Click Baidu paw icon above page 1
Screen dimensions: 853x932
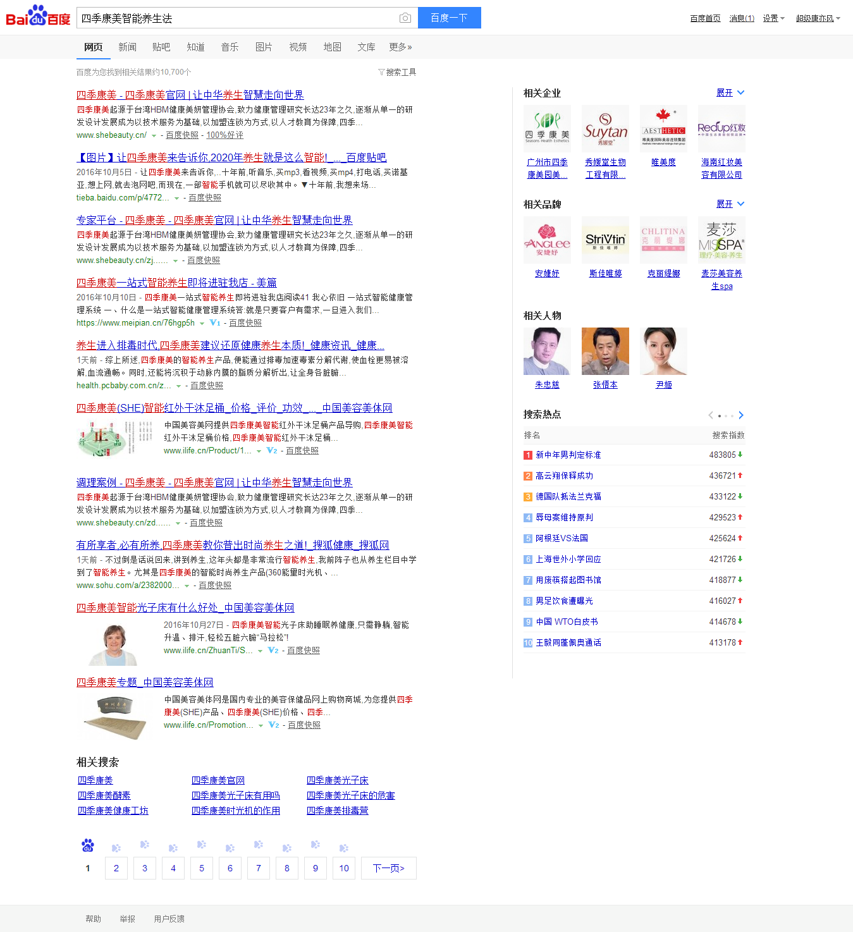(88, 845)
